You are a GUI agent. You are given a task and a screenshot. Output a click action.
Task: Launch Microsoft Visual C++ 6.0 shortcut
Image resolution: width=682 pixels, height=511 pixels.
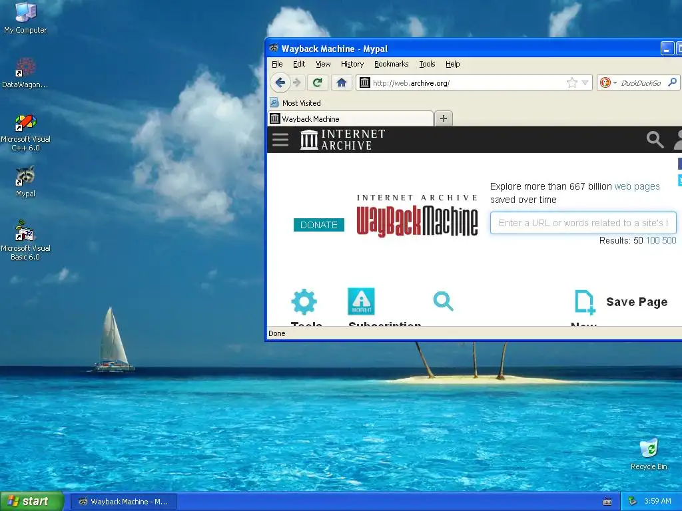[25, 132]
